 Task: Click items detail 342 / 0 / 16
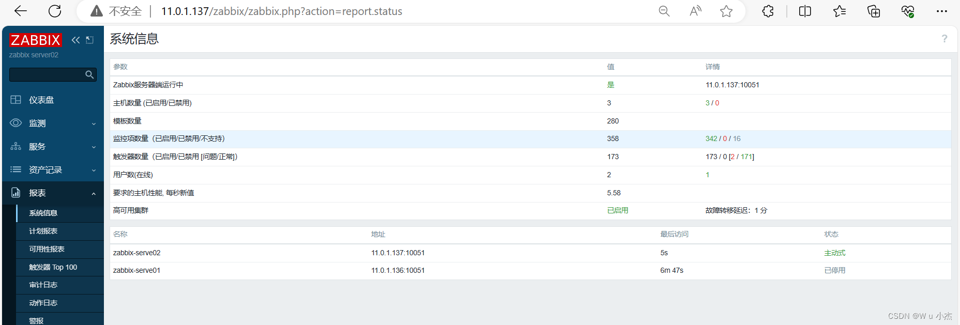723,138
